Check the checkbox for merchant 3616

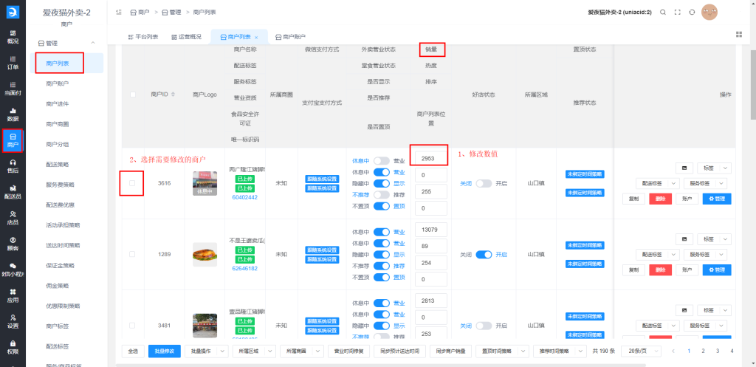pyautogui.click(x=133, y=183)
